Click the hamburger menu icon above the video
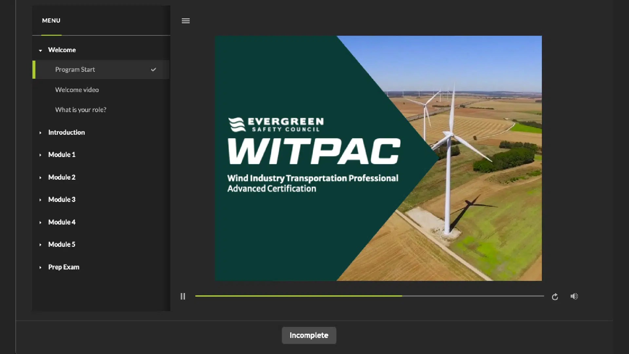The width and height of the screenshot is (629, 354). pyautogui.click(x=185, y=21)
